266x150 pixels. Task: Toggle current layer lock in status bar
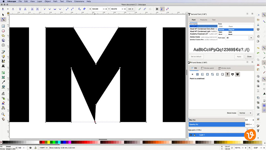35,148
